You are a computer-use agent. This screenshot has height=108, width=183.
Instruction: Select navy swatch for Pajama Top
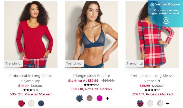click(x=41, y=103)
